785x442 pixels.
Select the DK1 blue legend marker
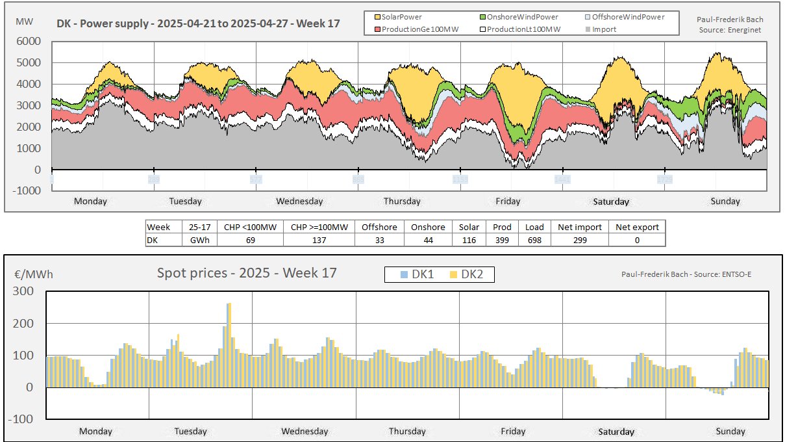click(x=404, y=275)
